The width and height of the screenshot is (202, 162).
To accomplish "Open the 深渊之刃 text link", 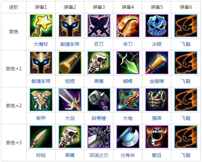I will click(99, 155).
